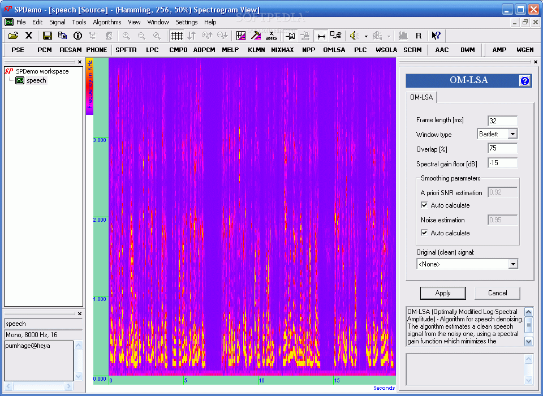Viewport: 543px width, 396px height.
Task: Select the OM-LSA tab
Action: pos(421,97)
